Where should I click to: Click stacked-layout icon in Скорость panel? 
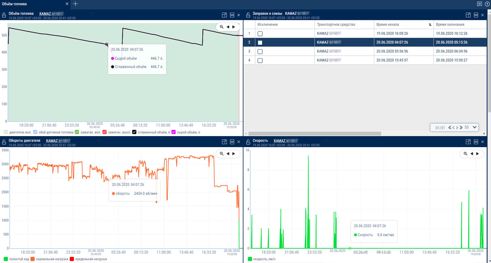click(x=476, y=142)
